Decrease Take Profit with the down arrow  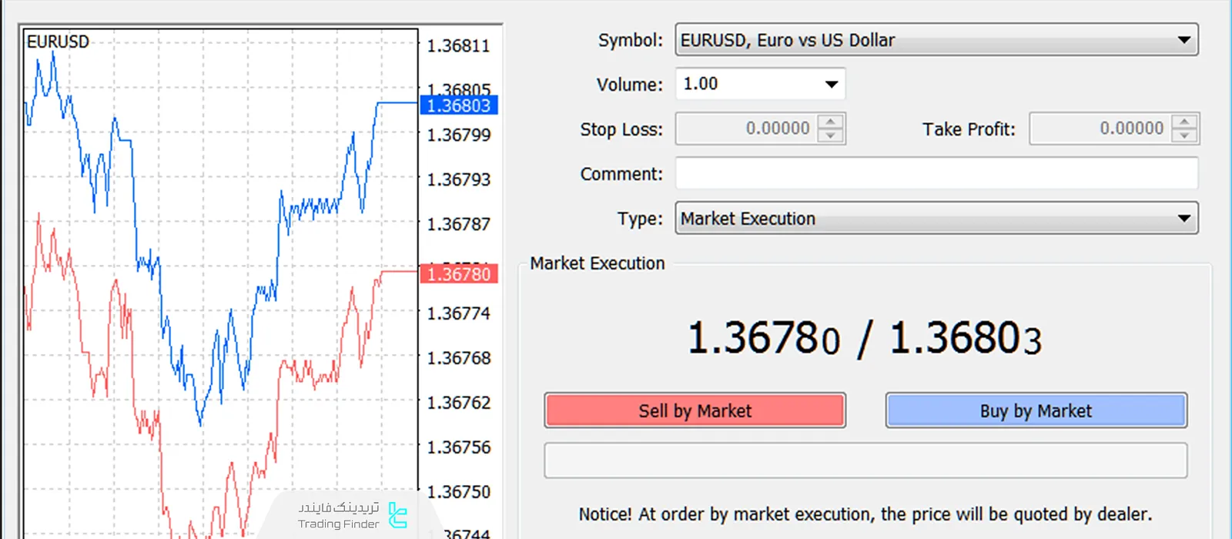(x=1184, y=136)
